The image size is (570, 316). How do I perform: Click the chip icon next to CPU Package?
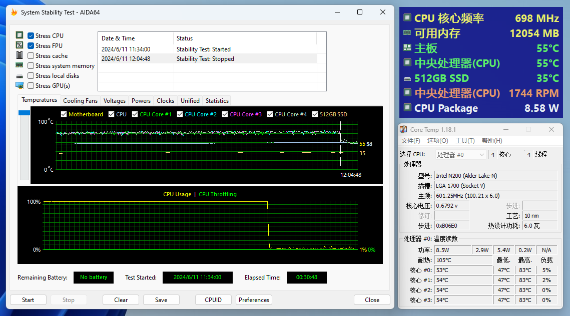click(407, 107)
